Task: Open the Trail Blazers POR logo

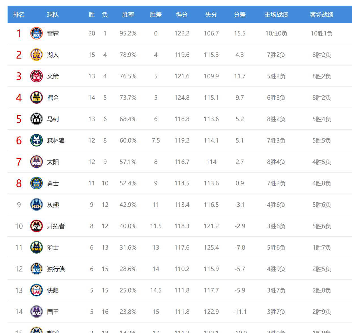Action: pos(36,226)
